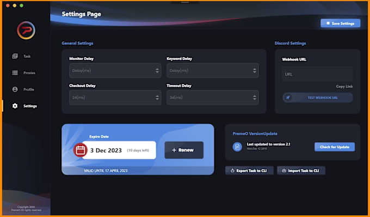
Task: Click the Expire Date label
Action: pyautogui.click(x=99, y=137)
